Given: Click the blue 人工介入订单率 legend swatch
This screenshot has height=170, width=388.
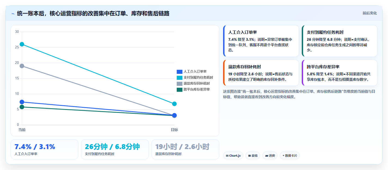Looking at the screenshot, I should click(x=179, y=72).
